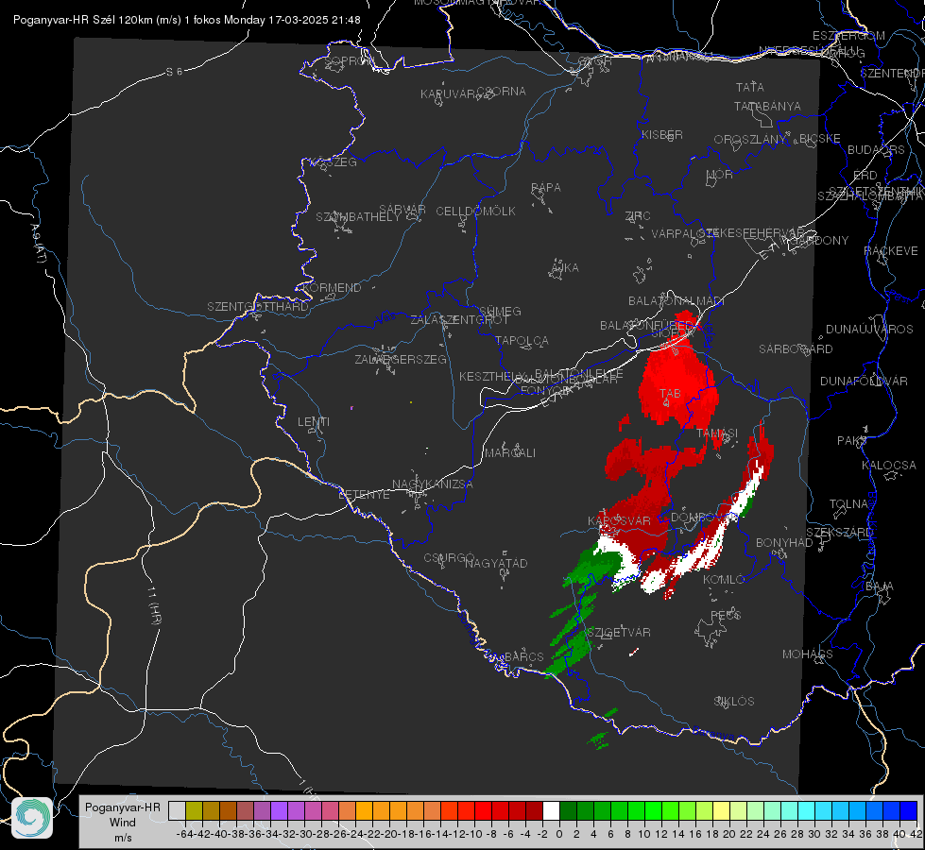
Task: Click the SOPRON town label
Action: point(350,60)
